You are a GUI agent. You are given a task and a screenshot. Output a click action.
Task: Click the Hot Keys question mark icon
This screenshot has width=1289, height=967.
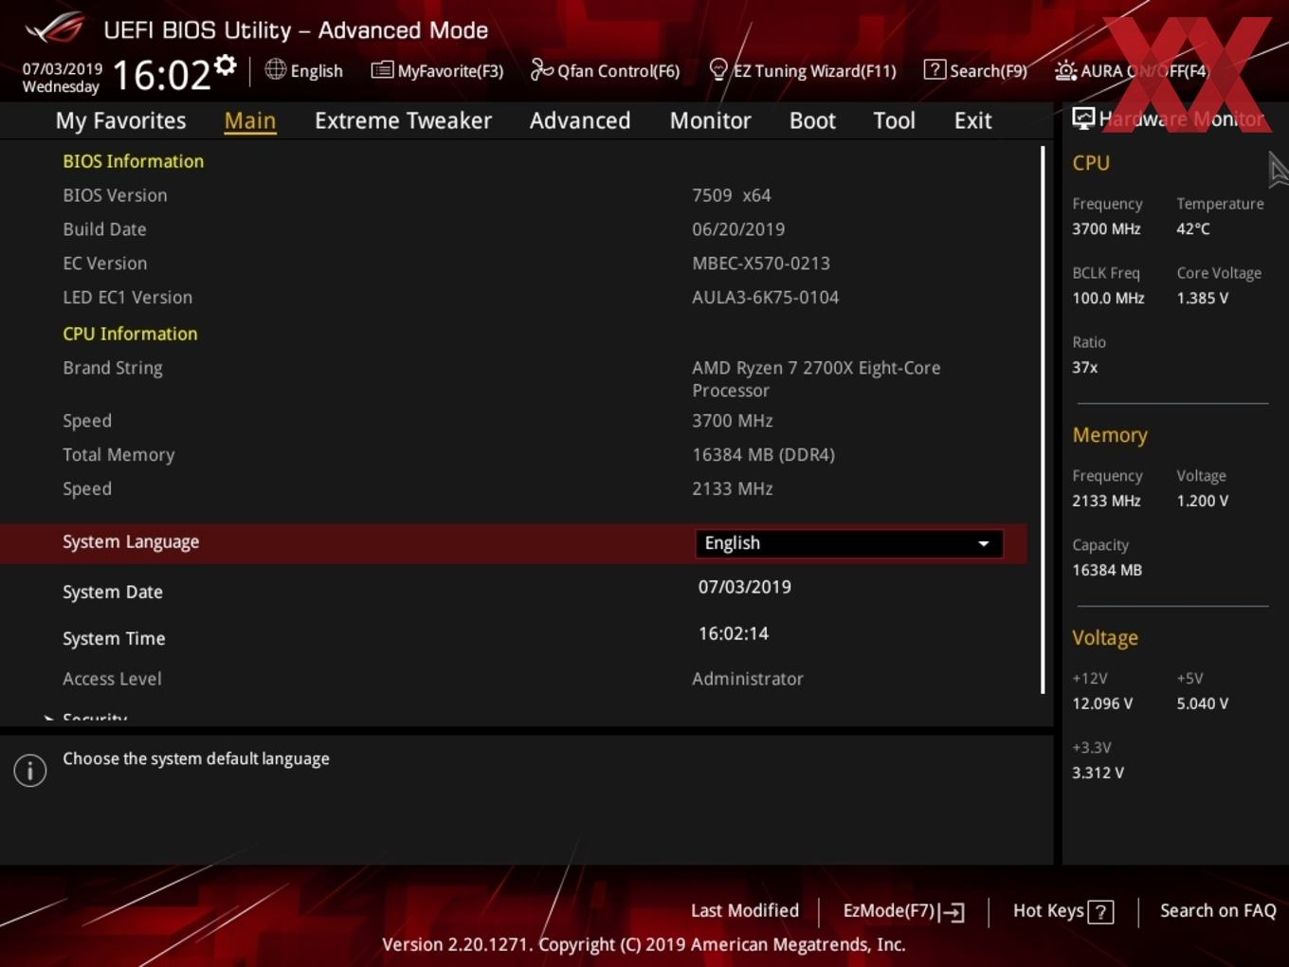click(x=1100, y=912)
